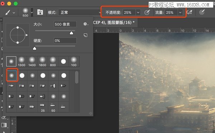Click the 大小 size field showing 500 像素
215x133 pixels.
coord(65,24)
